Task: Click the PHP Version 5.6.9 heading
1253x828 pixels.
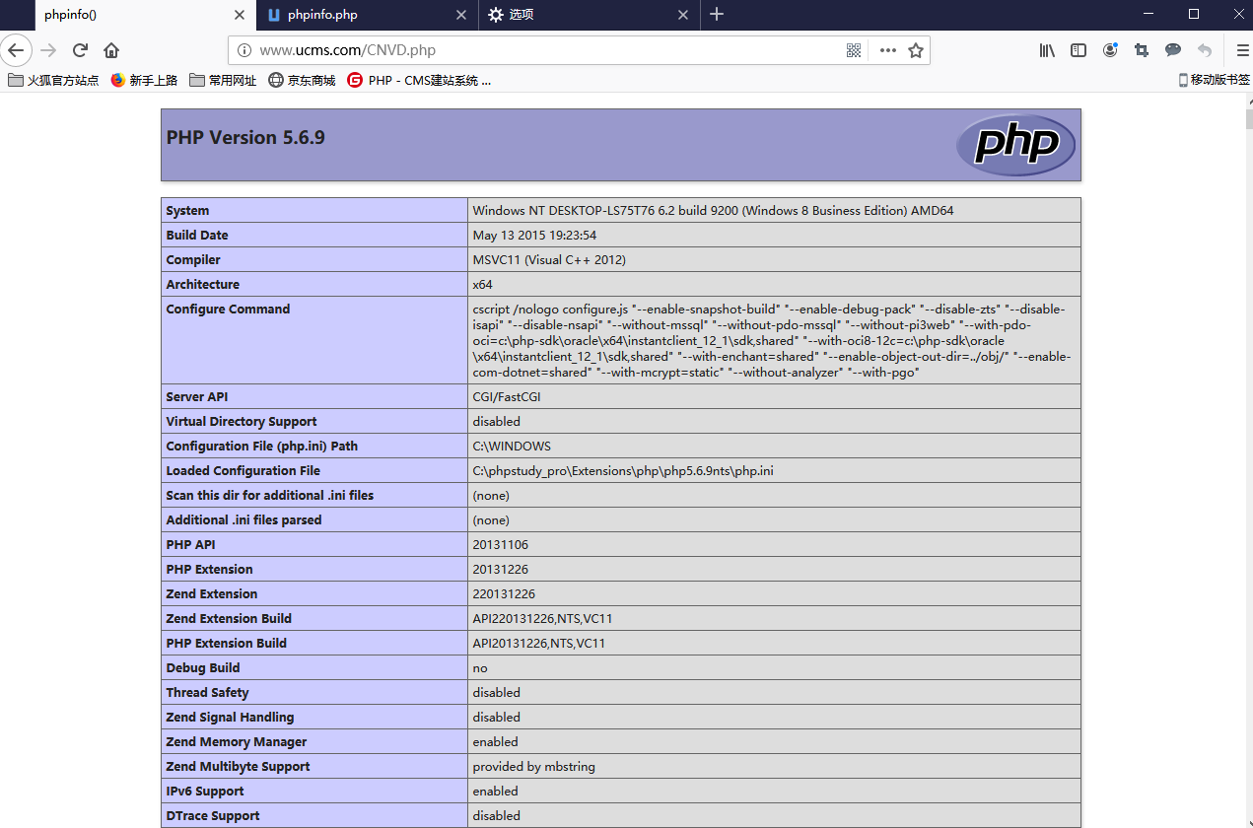Action: pyautogui.click(x=245, y=137)
